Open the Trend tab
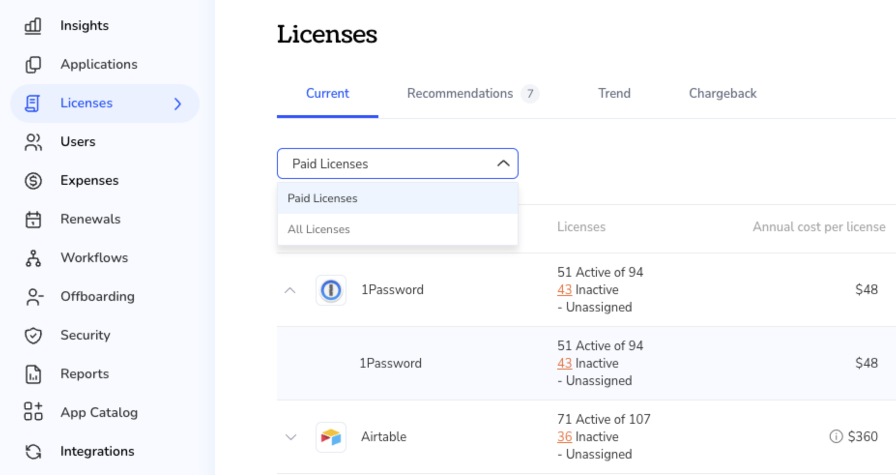Screen dimensions: 896x475 [x=614, y=93]
